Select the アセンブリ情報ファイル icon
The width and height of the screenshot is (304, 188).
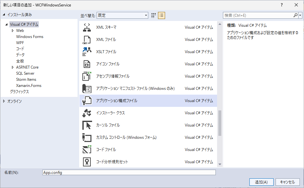click(x=87, y=76)
